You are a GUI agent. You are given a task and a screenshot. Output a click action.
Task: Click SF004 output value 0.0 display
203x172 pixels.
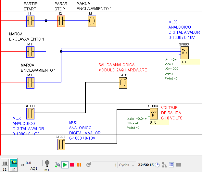[x=159, y=122]
